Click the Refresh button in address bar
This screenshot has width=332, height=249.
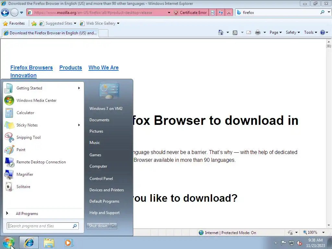coord(221,13)
